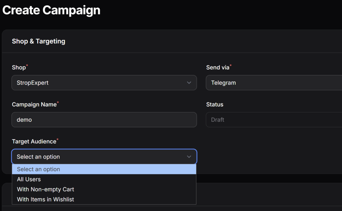Click the chevron arrow in Shop dropdown
The height and width of the screenshot is (211, 342).
click(189, 83)
